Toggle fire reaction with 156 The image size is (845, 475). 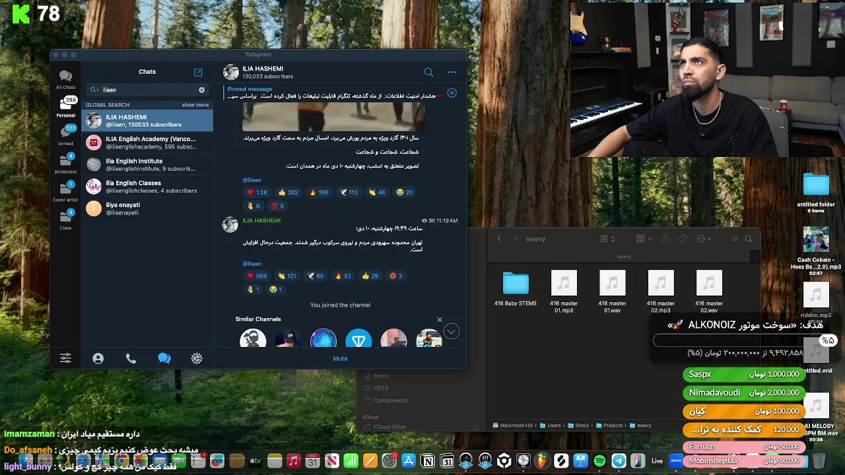coord(319,192)
